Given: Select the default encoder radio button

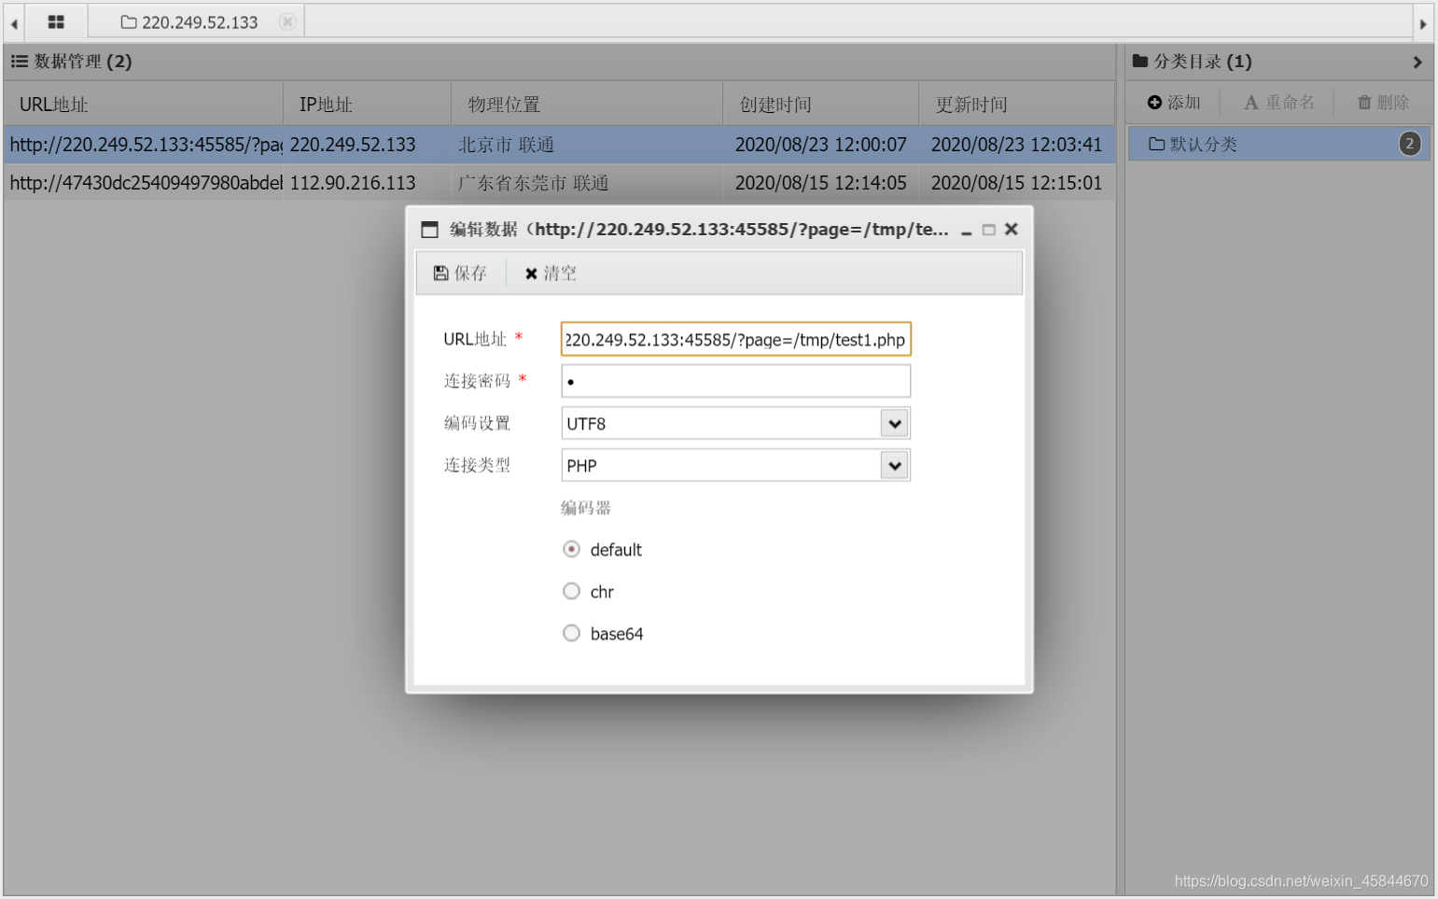Looking at the screenshot, I should coord(571,549).
